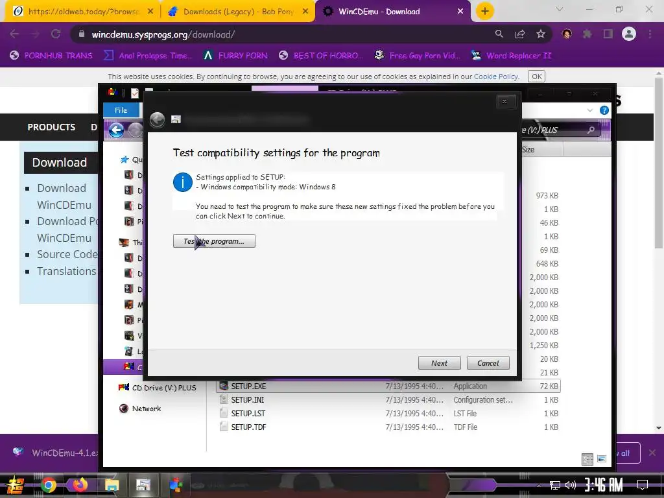Open the PRODUCTS menu on the website
The image size is (664, 498).
point(51,127)
